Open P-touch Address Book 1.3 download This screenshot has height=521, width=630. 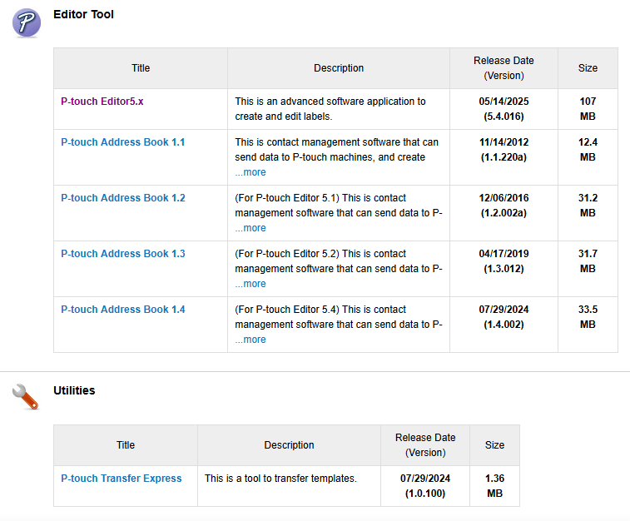click(122, 254)
